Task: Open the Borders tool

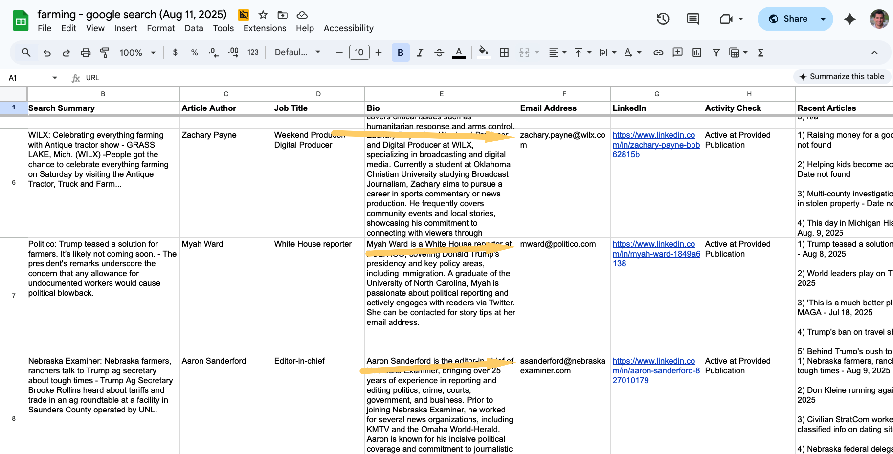Action: coord(504,53)
